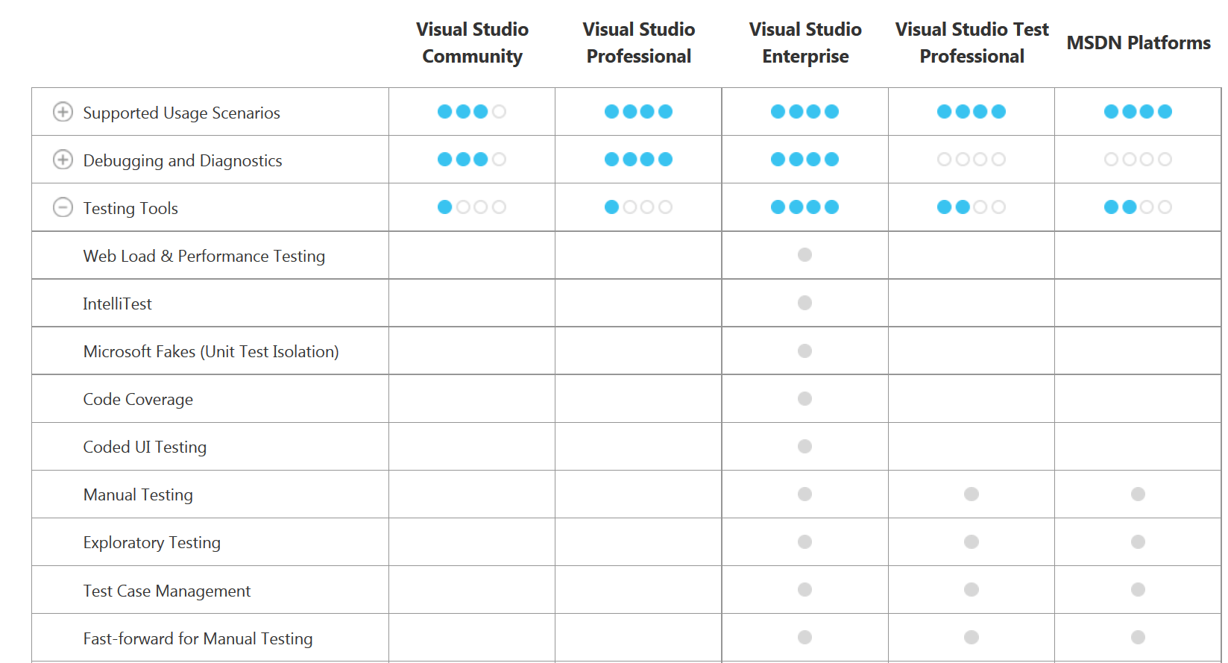The image size is (1228, 663).
Task: Click Professional rating dots for Supported Usage Scenarios
Action: pyautogui.click(x=638, y=112)
